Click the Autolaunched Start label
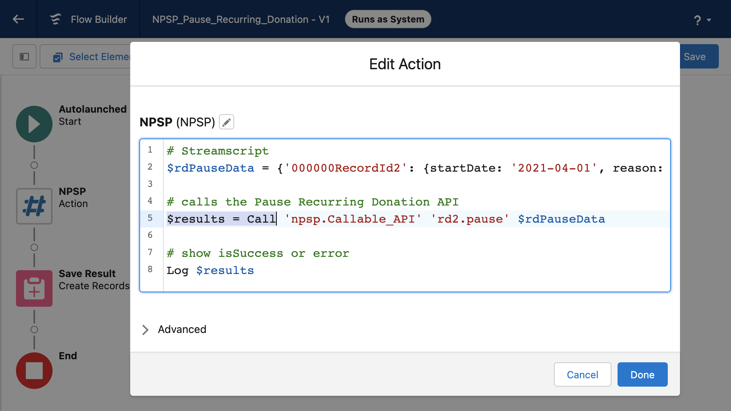731x411 pixels. (x=93, y=115)
